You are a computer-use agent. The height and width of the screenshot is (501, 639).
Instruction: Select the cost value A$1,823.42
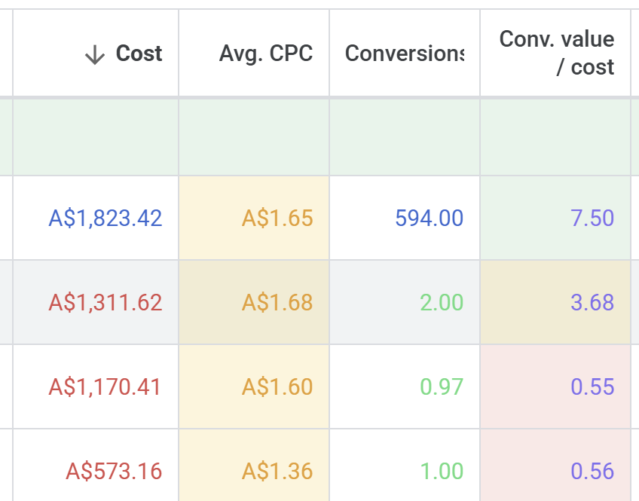(x=105, y=218)
